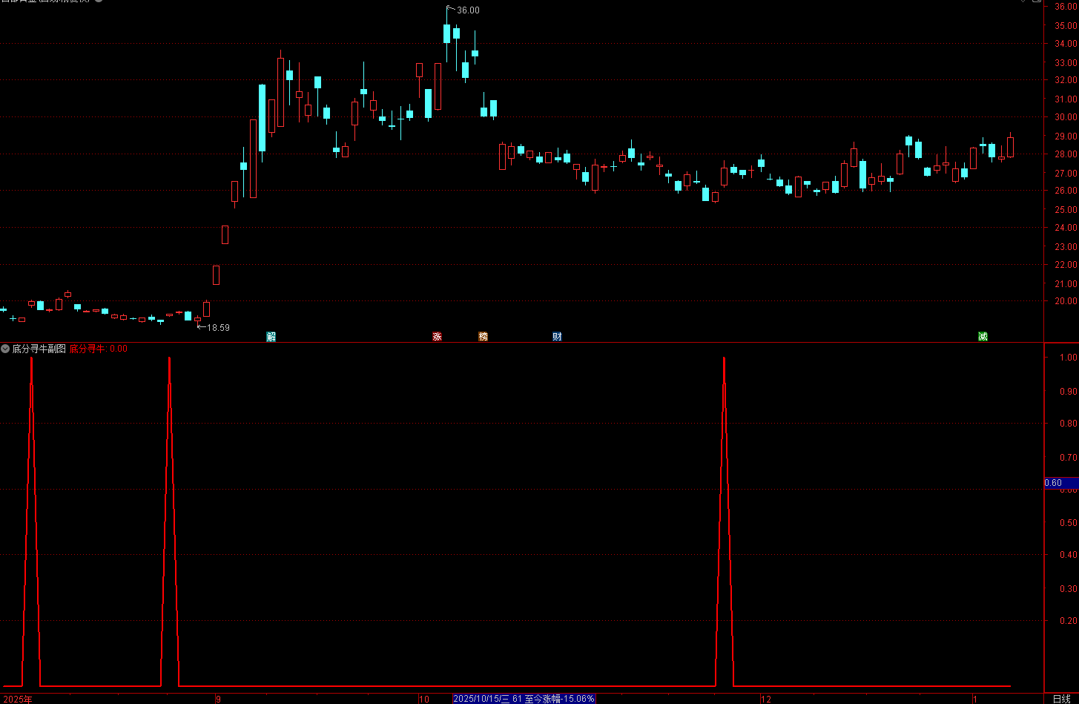The width and height of the screenshot is (1079, 704).
Task: Click the 2025年 timeline label
Action: click(x=17, y=699)
